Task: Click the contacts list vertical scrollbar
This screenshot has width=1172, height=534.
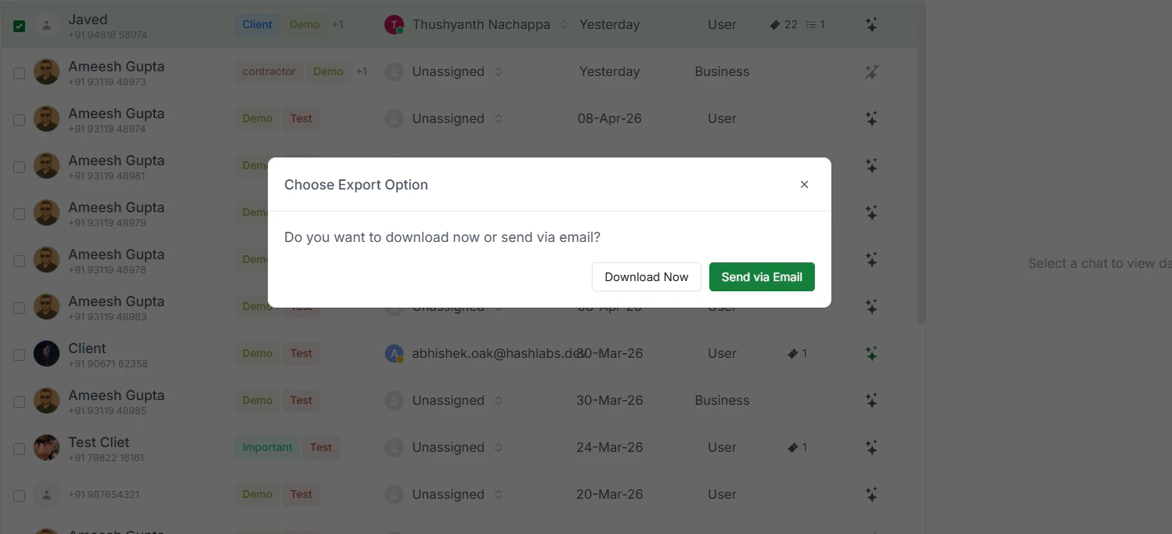Action: pos(921,164)
